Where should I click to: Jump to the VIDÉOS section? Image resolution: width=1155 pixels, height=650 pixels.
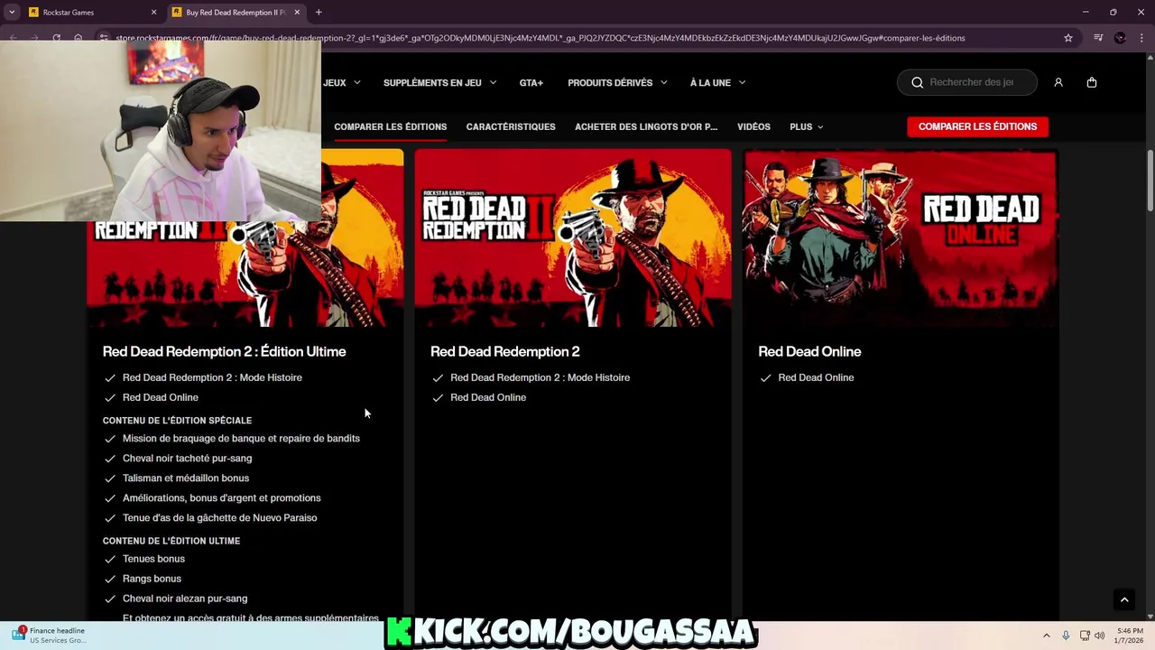coord(753,126)
